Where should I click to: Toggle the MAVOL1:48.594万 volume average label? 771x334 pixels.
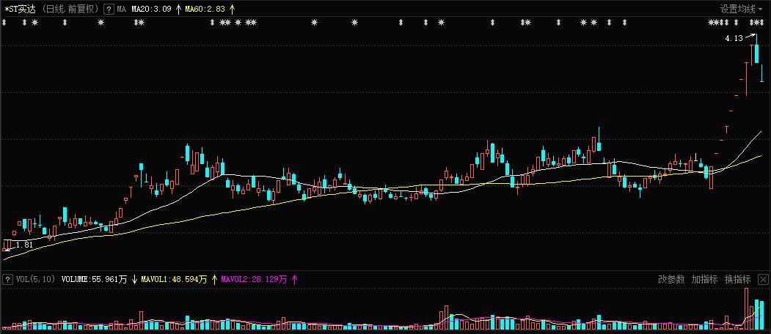pos(175,279)
